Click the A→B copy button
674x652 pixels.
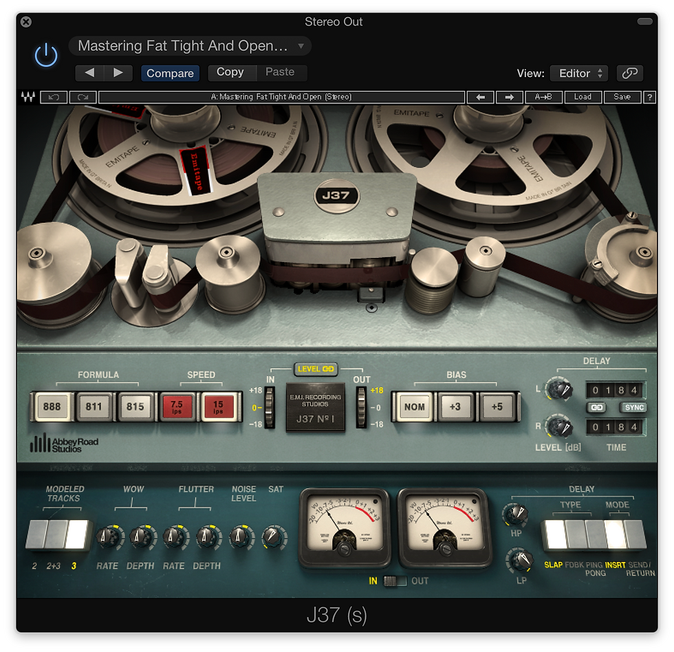[544, 97]
